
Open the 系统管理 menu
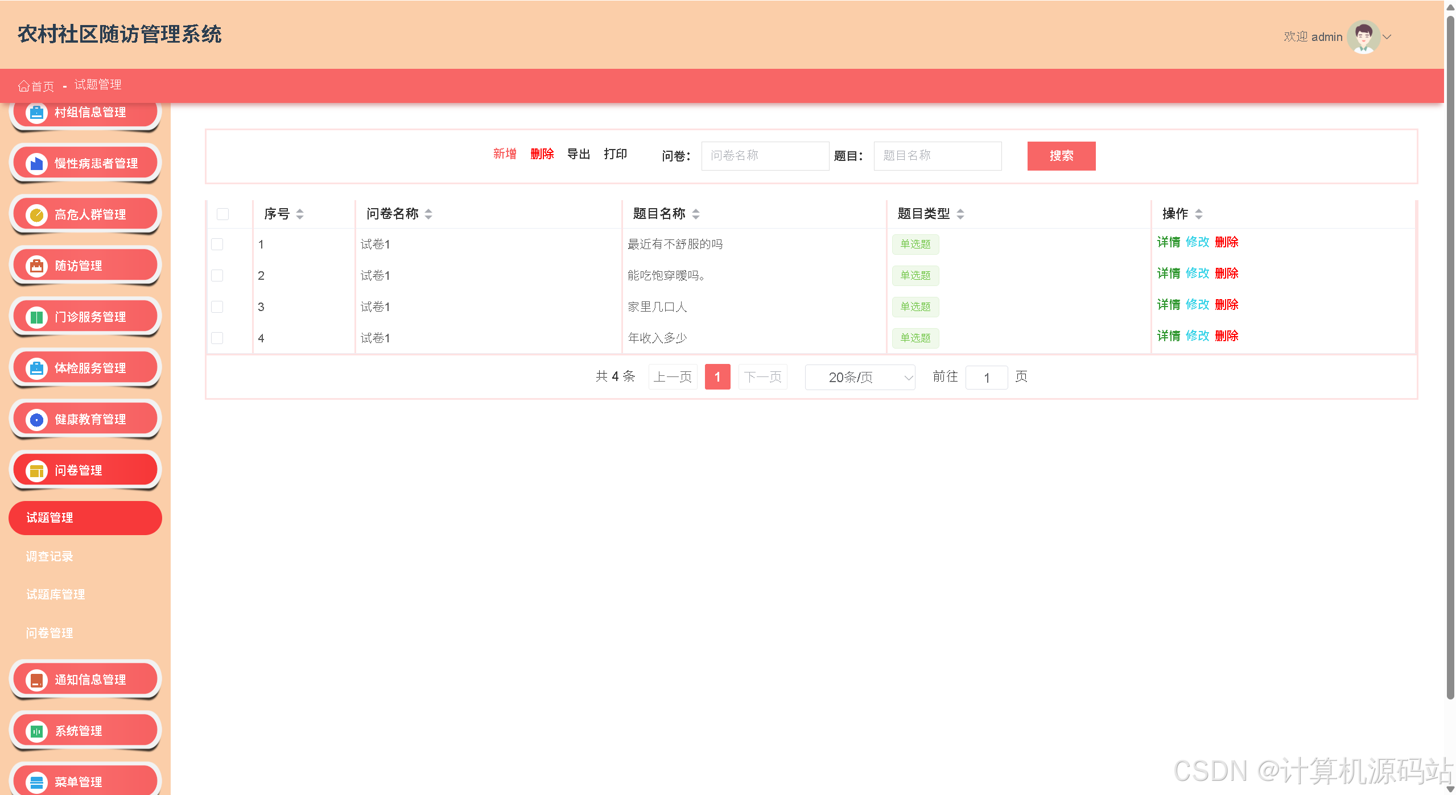(x=85, y=731)
